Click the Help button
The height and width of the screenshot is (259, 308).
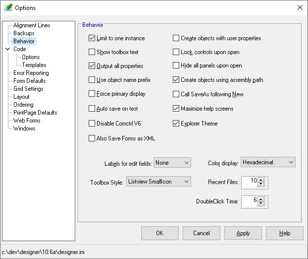(284, 233)
